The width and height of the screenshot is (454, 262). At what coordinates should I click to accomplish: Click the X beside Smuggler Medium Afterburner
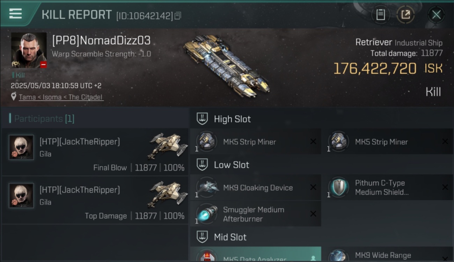[313, 214]
